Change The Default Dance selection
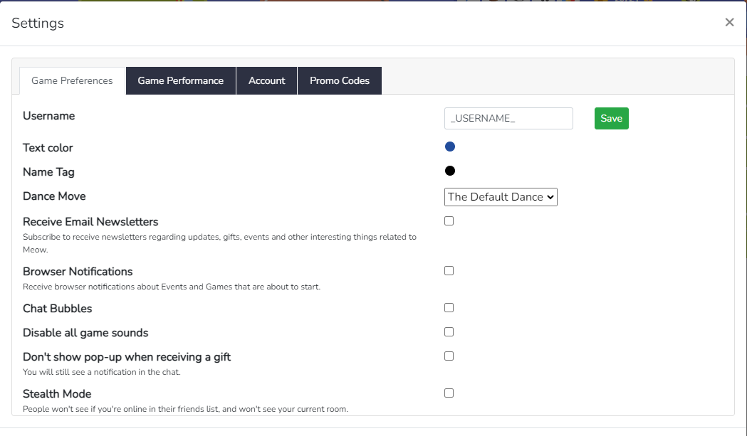 pos(501,197)
